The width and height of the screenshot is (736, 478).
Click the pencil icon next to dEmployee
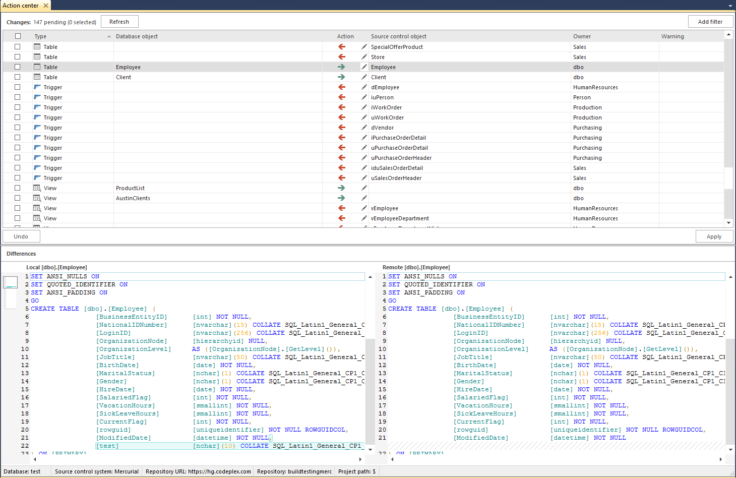pos(364,87)
